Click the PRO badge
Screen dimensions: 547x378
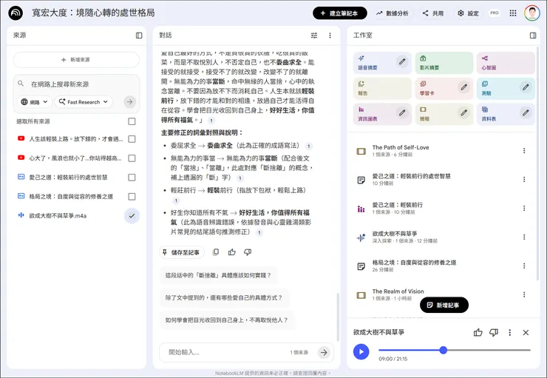coord(495,13)
